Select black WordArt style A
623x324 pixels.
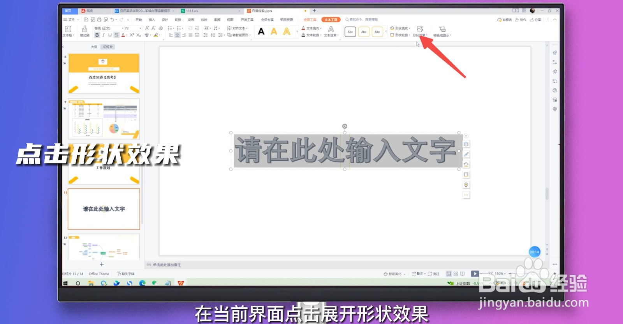click(261, 32)
